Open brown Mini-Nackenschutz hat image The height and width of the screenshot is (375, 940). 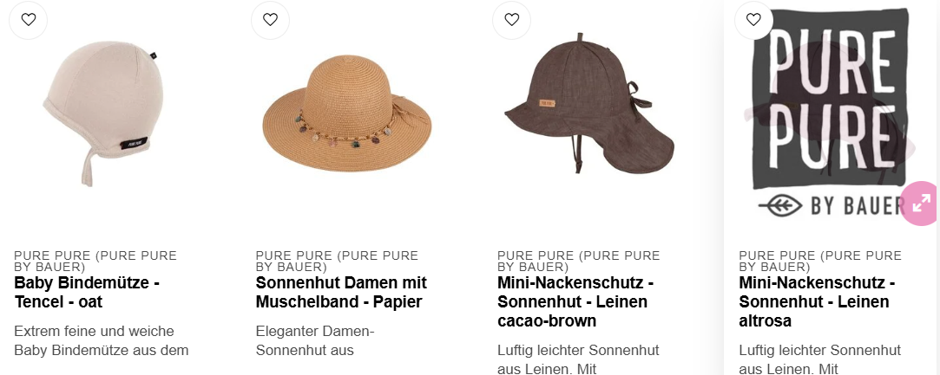point(589,103)
